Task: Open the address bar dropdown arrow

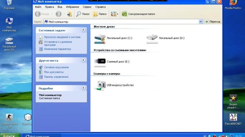Action: [x=201, y=22]
